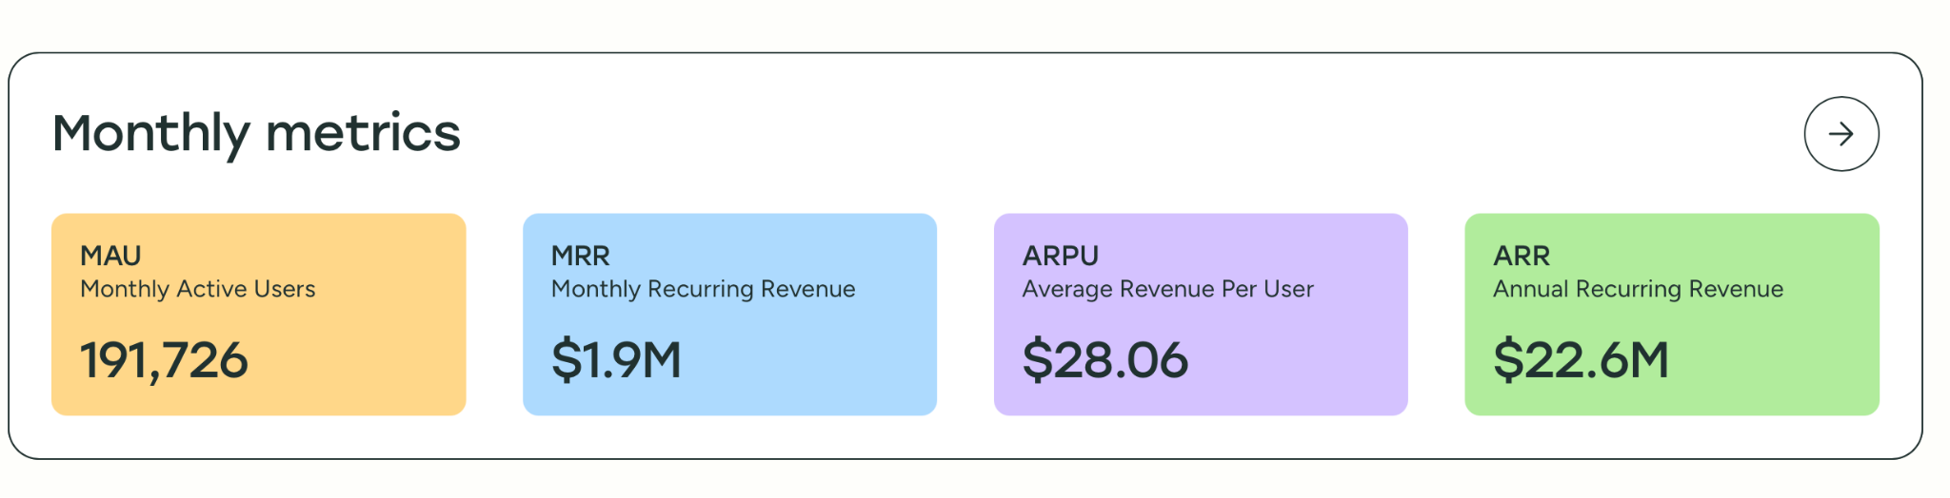Select the MAU abbreviation label
This screenshot has height=498, width=1950.
click(110, 256)
